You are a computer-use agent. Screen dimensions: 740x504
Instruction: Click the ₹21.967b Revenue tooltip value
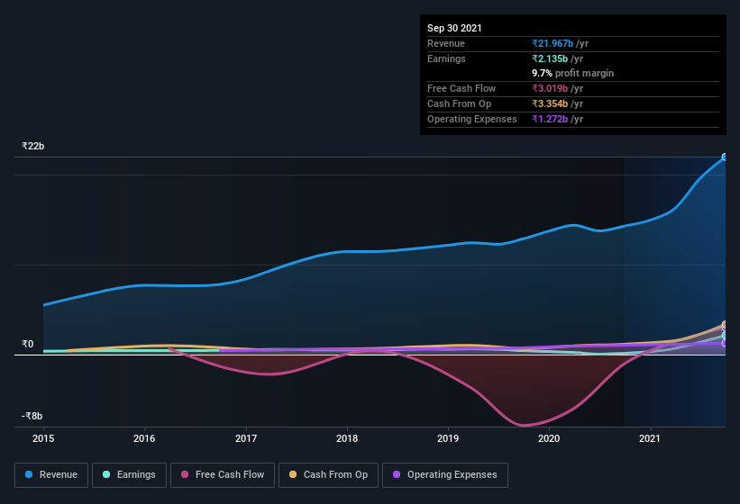pos(553,43)
